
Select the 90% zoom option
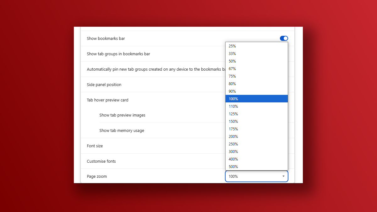click(x=256, y=91)
